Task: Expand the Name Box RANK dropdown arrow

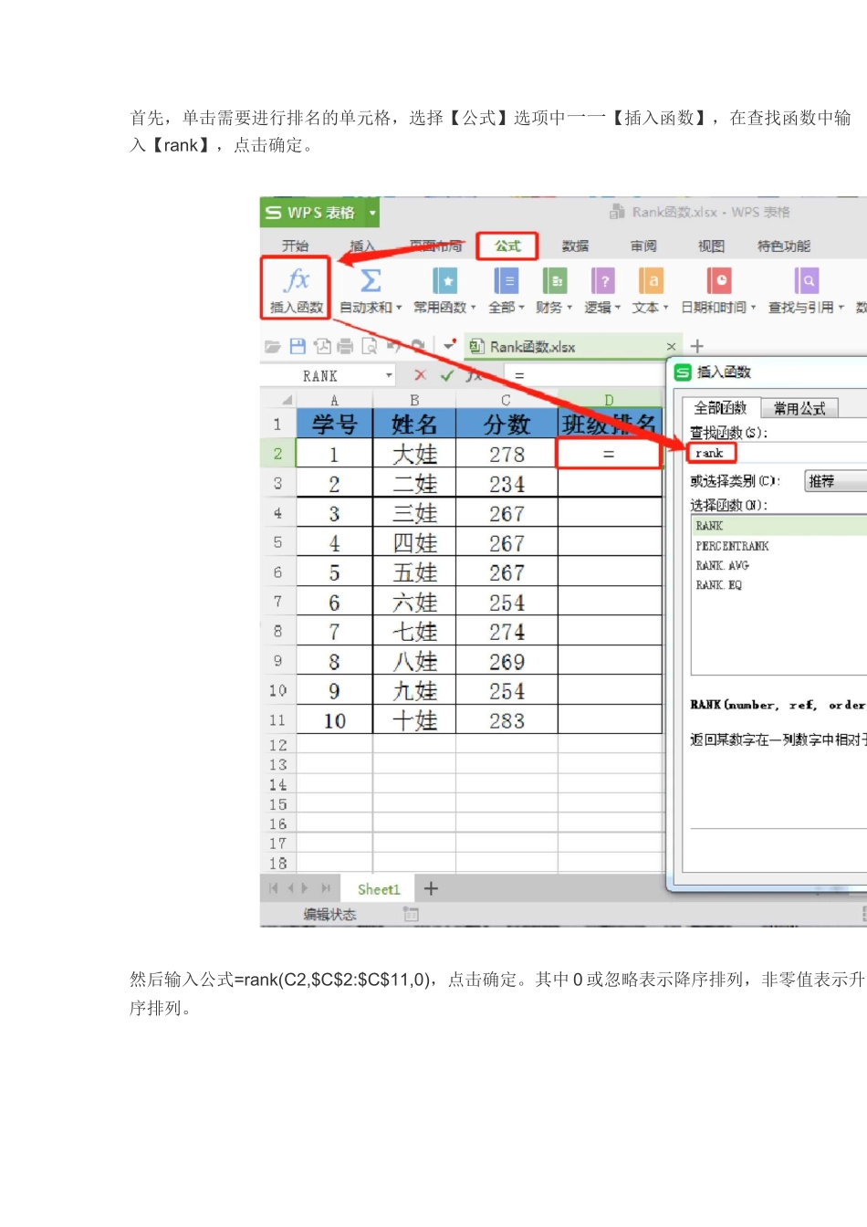Action: (x=389, y=375)
